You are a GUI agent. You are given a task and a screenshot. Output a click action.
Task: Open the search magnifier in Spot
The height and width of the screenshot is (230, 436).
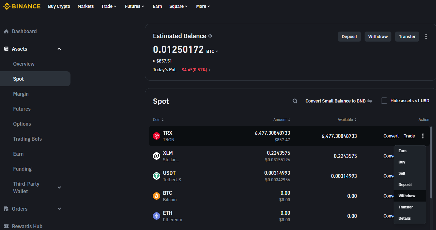click(x=295, y=101)
